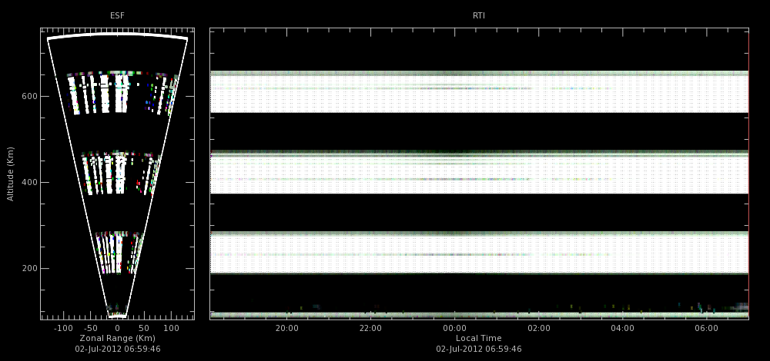
Task: Click the 22:00 local time tick label
Action: click(x=370, y=328)
